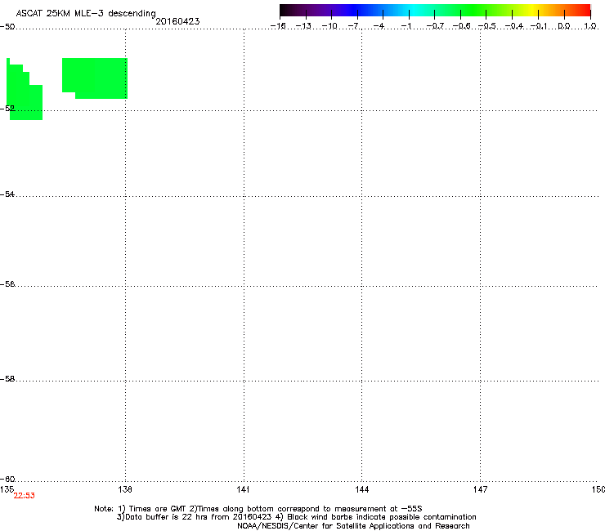The image size is (605, 531).
Task: Click the color bar label -7
Action: click(353, 26)
